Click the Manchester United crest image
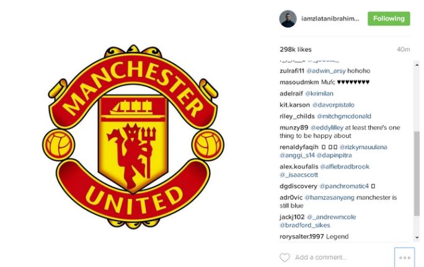The height and width of the screenshot is (267, 424). pyautogui.click(x=133, y=137)
